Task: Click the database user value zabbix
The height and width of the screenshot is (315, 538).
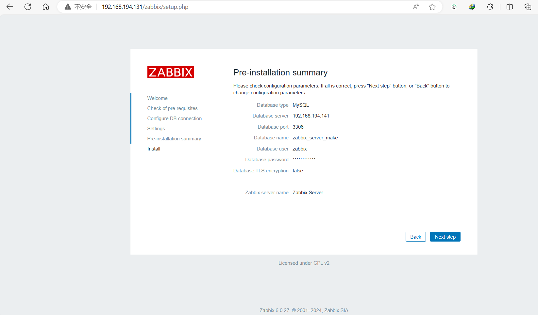Action: [x=300, y=149]
